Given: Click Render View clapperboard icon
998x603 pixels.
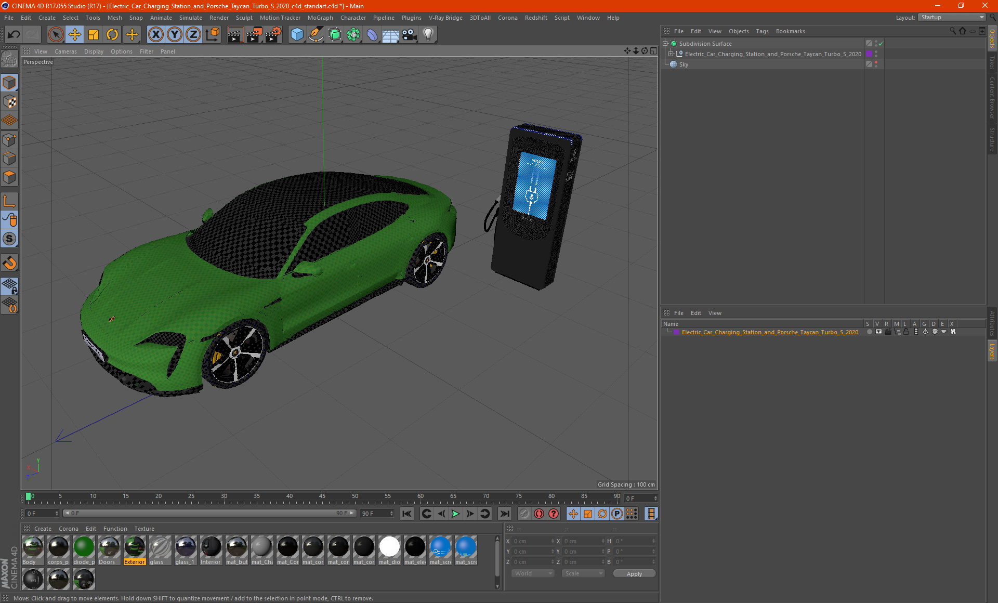Looking at the screenshot, I should pos(235,34).
